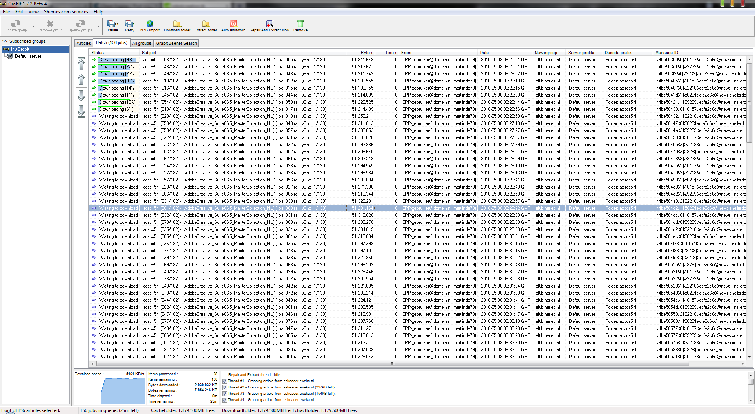Sort the list by the Status column

coord(114,53)
